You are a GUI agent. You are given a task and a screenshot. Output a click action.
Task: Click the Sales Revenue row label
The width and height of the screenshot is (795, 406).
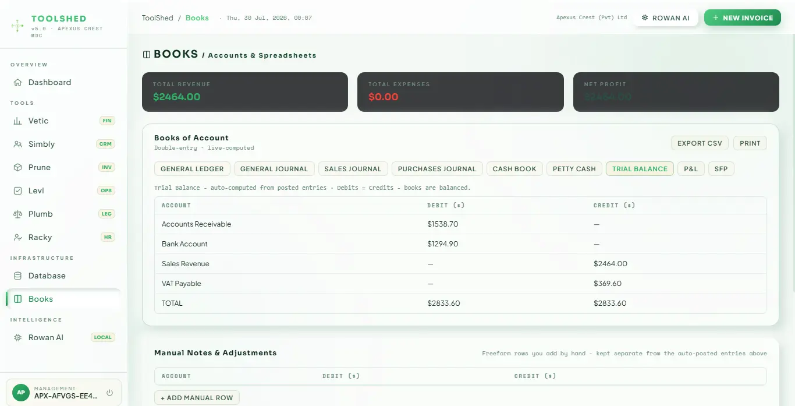coord(186,264)
